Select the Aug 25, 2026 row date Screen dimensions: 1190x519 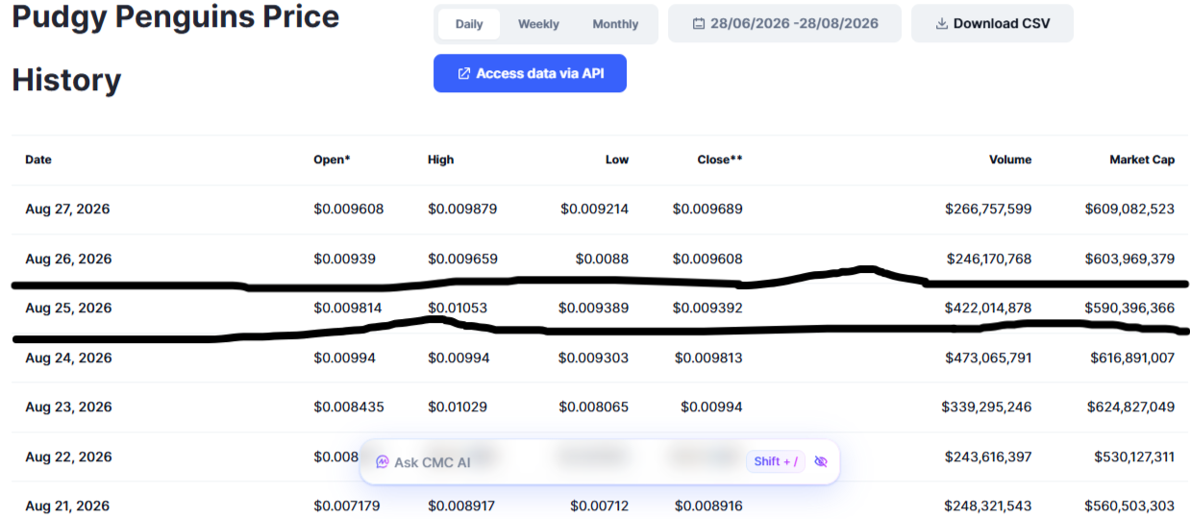click(68, 309)
